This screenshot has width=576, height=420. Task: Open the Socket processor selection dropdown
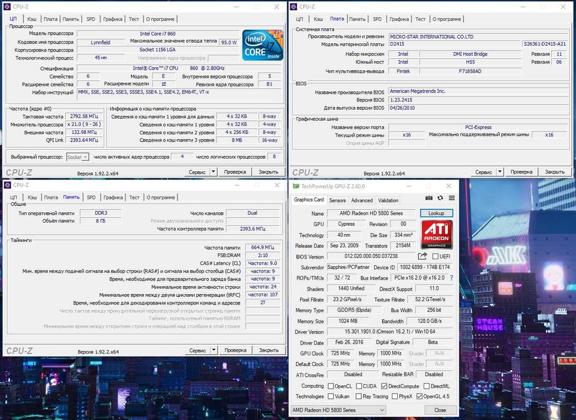pos(77,157)
